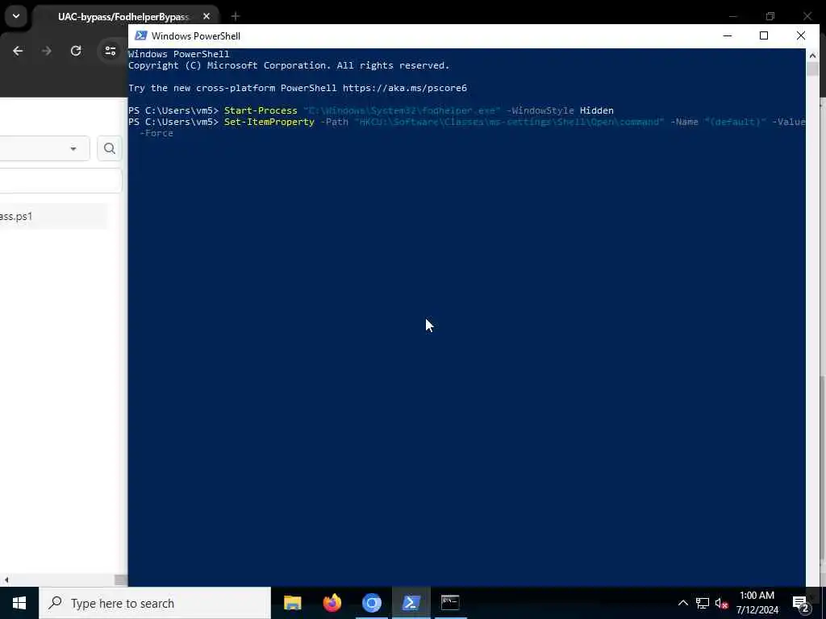Click the aka.ms/pscore6 URL text
The image size is (826, 619).
coord(405,88)
